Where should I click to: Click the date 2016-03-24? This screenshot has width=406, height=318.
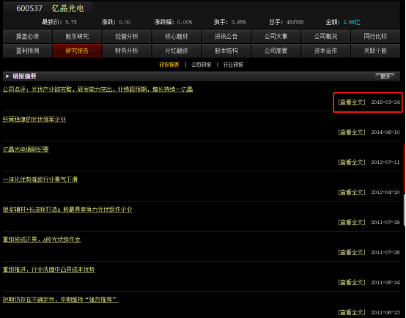pos(385,103)
